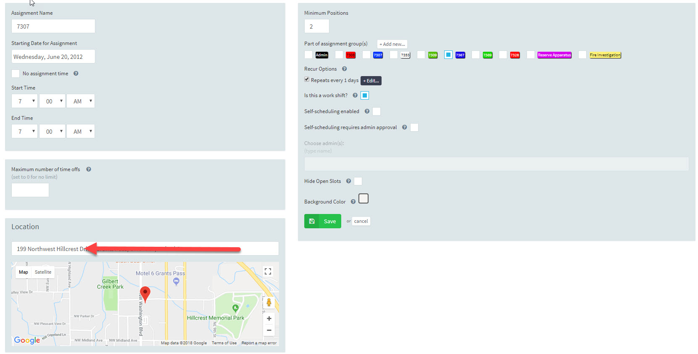
Task: Open the End Time minutes dropdown
Action: tap(53, 131)
